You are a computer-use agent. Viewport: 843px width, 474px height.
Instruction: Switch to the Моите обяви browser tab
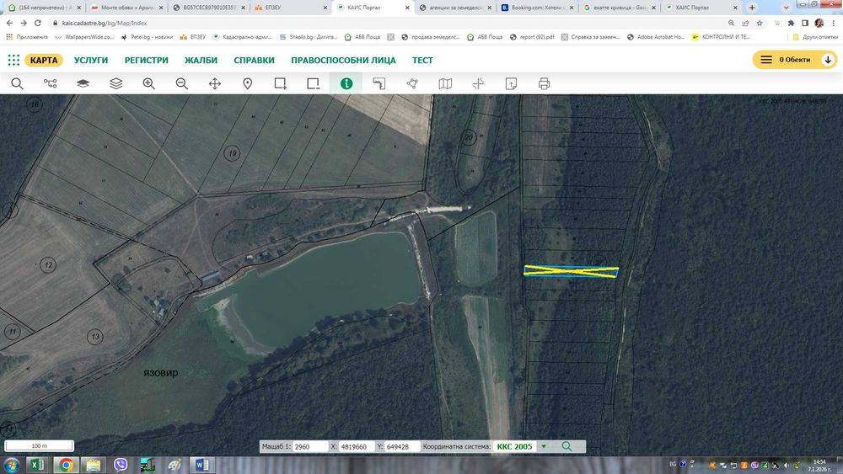127,8
